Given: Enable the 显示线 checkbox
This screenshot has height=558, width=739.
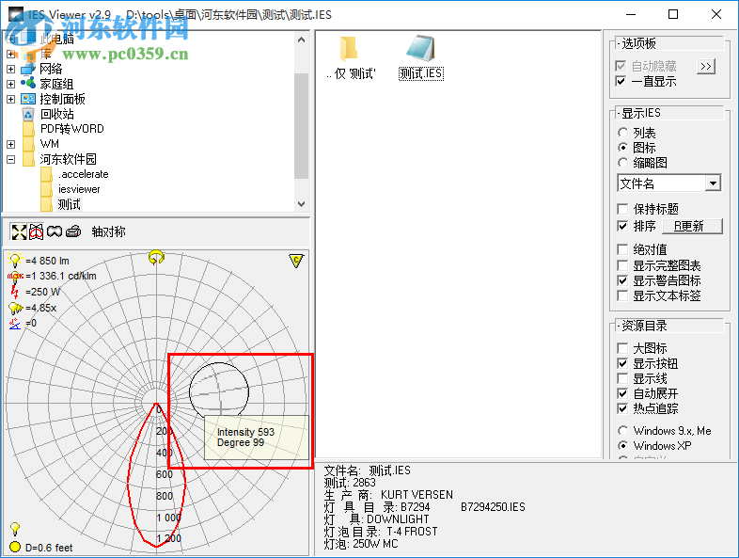Looking at the screenshot, I should (622, 378).
